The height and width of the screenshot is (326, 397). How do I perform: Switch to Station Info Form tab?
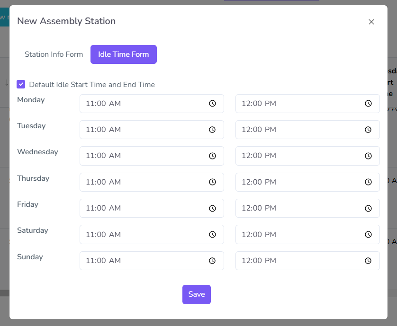click(54, 54)
